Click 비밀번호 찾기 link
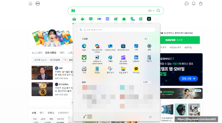Image resolution: width=222 pixels, height=123 pixels. [x=175, y=47]
